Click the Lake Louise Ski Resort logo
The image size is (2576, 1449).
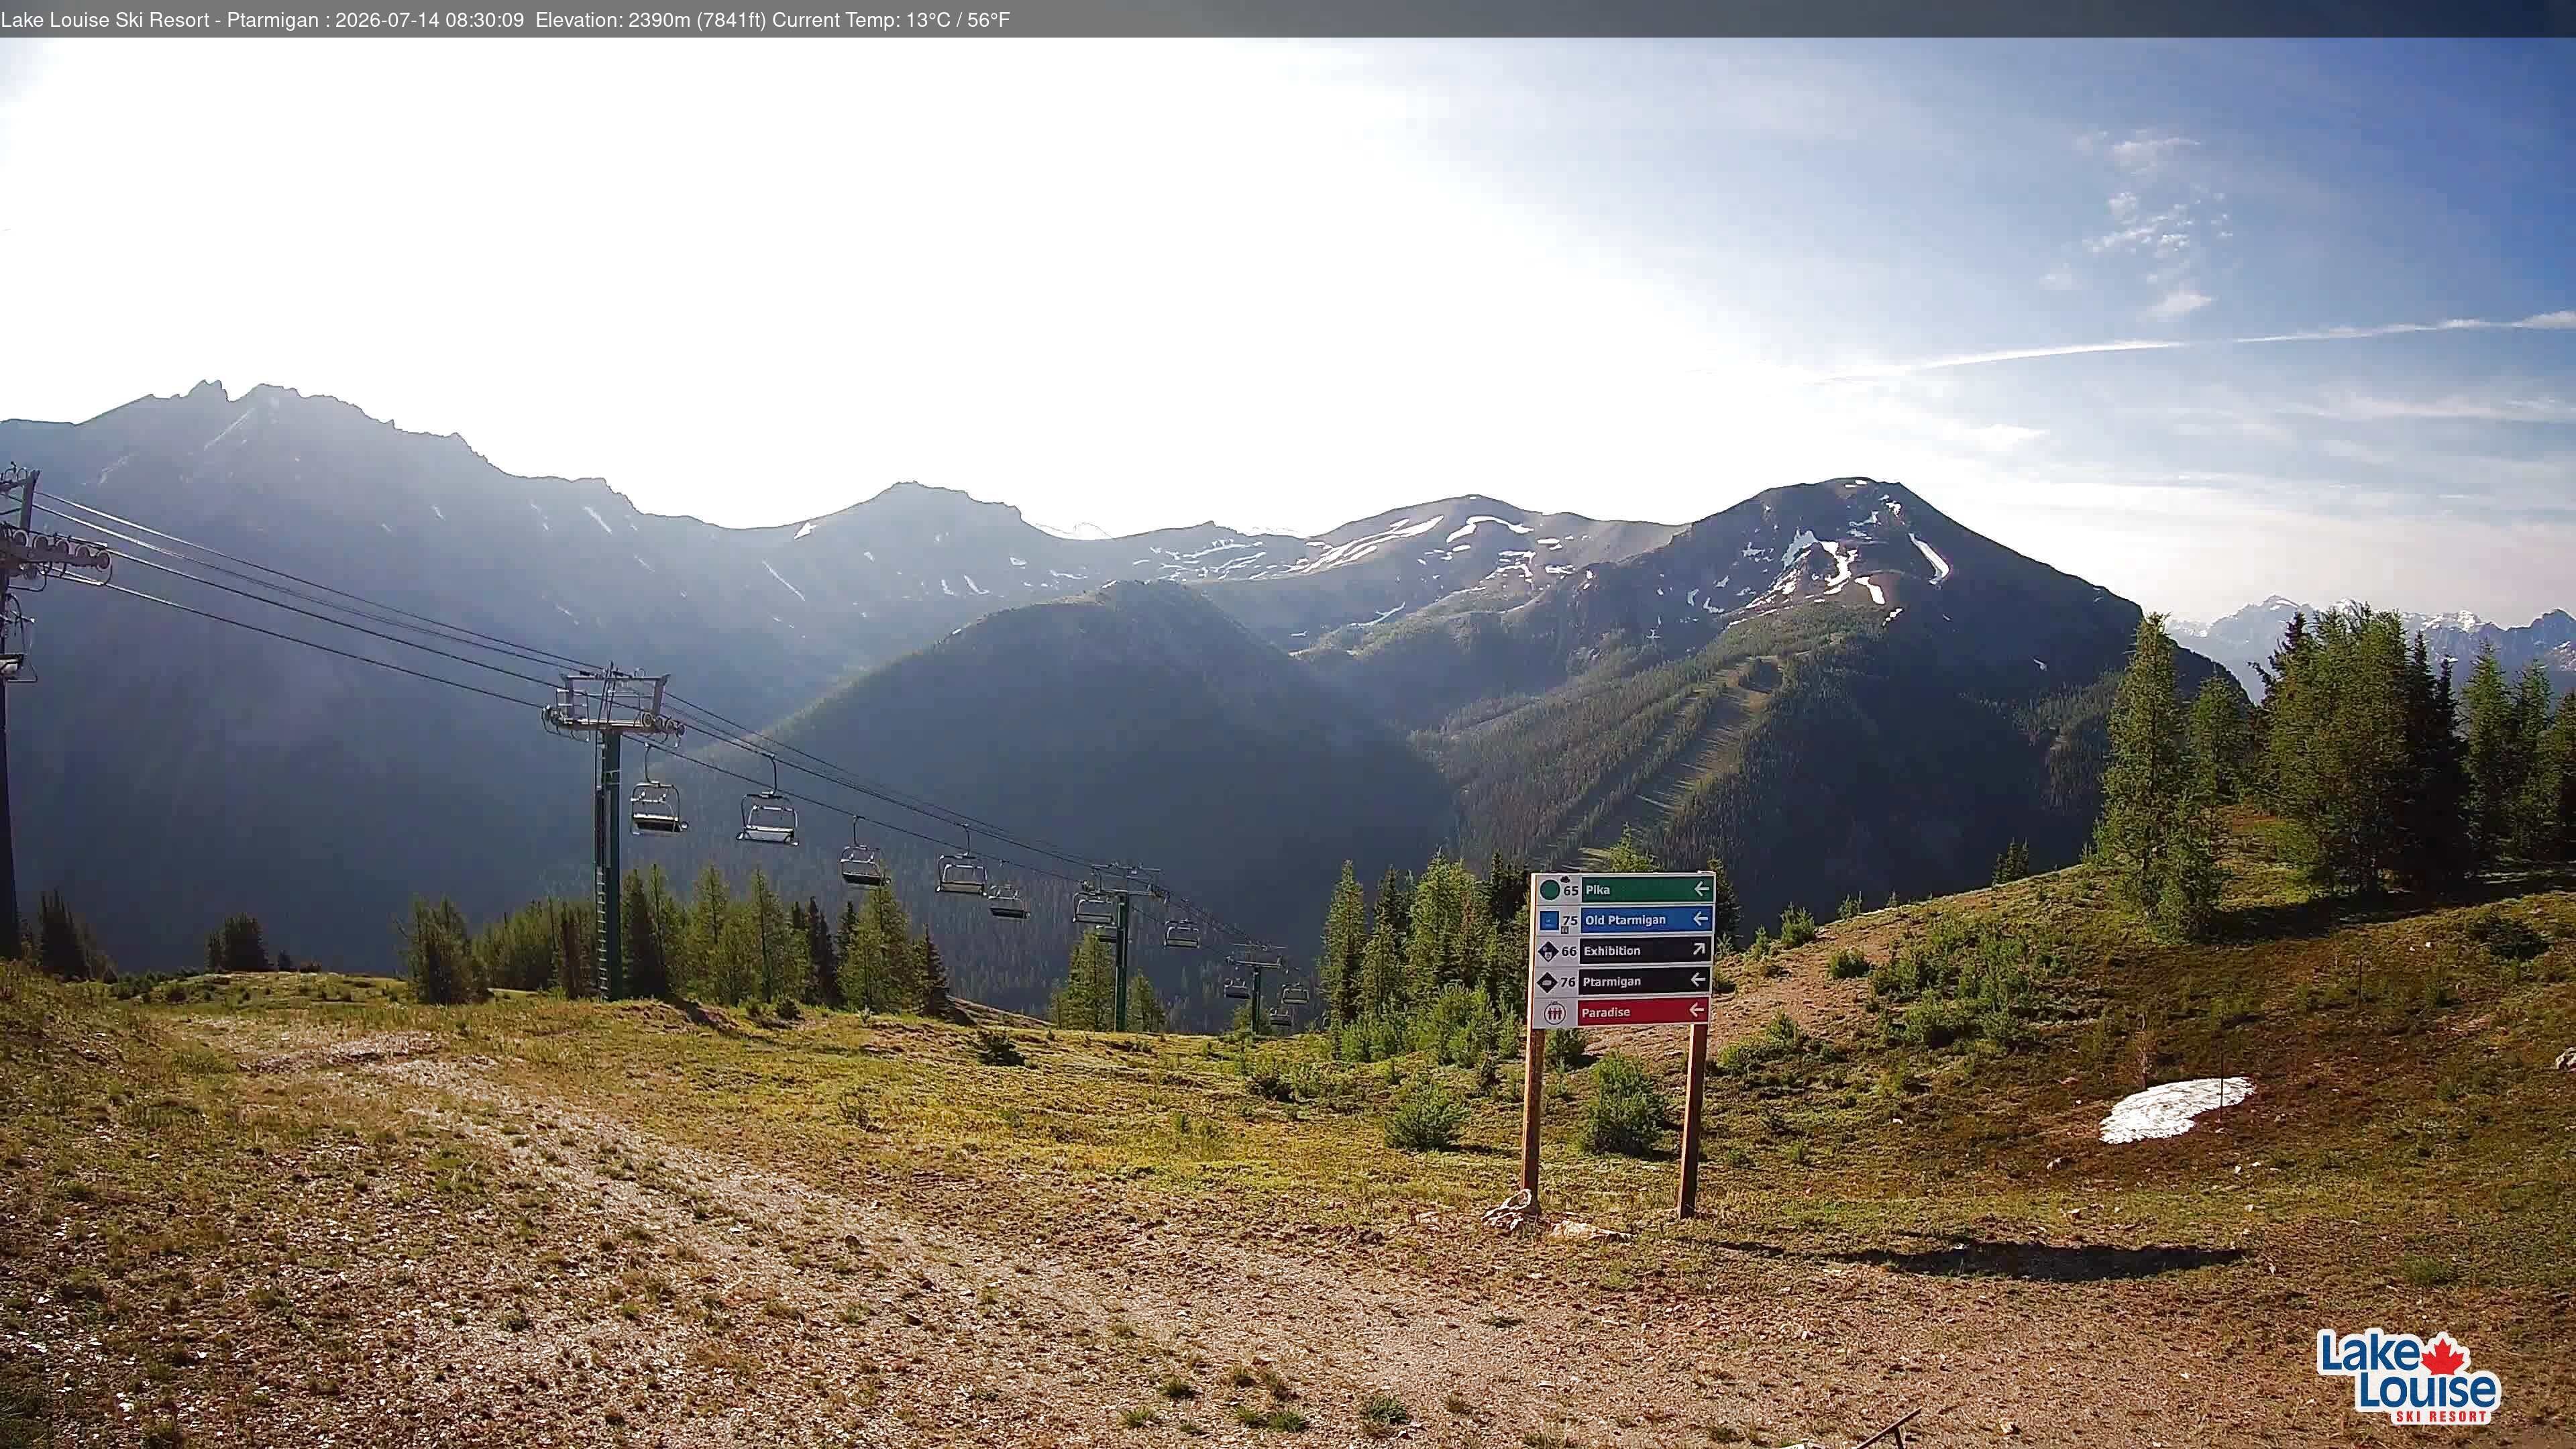coord(2408,1376)
